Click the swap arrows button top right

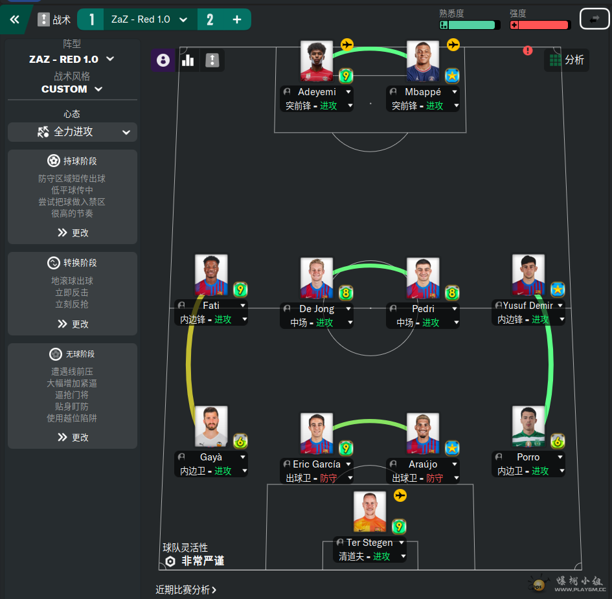(595, 19)
